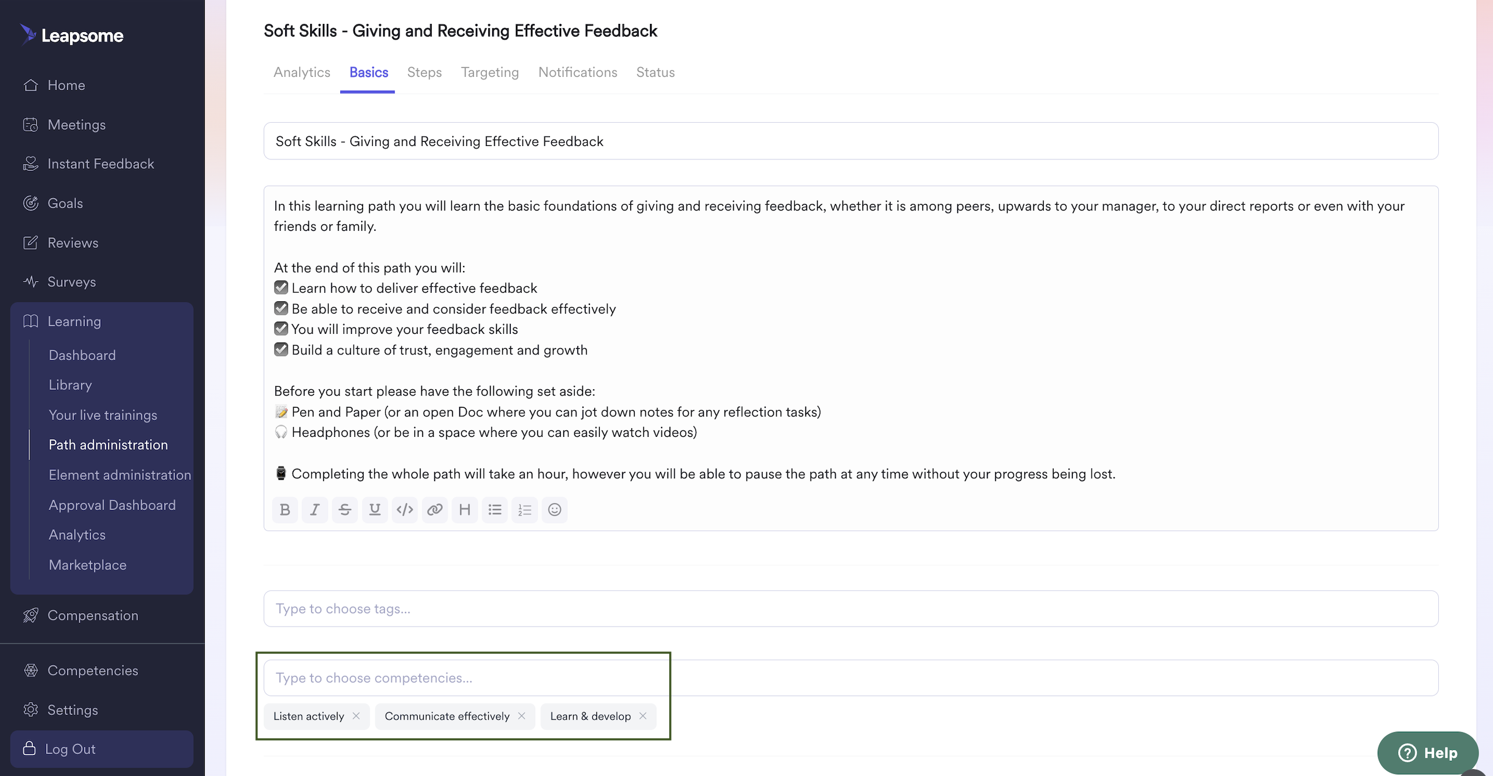The image size is (1493, 776).
Task: Apply heading style with H icon
Action: 464,510
